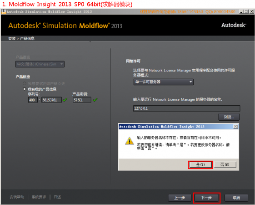The height and width of the screenshot is (205, 255).
Task: Open the 单一许可服务器 server mode dropdown
Action: pos(164,82)
